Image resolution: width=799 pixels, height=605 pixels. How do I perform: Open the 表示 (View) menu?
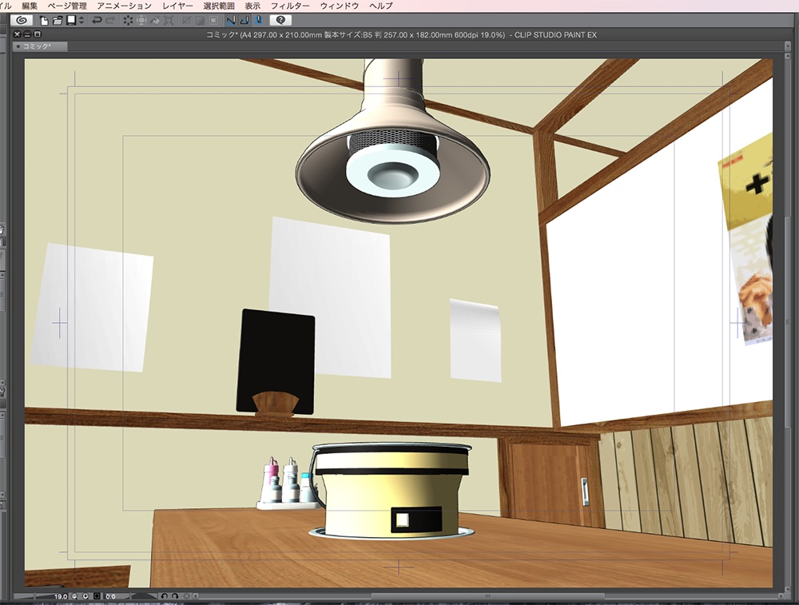pos(252,6)
